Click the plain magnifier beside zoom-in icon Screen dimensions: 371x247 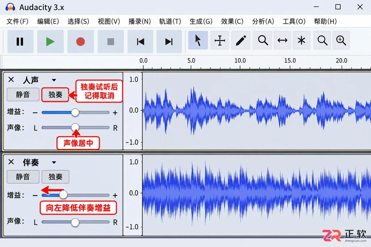click(x=322, y=40)
